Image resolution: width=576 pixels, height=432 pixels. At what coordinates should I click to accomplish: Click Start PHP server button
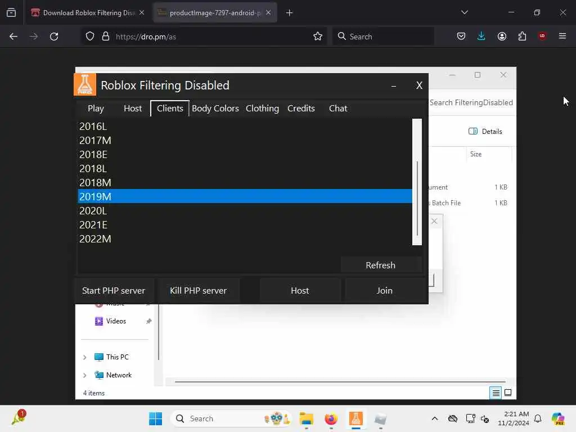coord(114,291)
